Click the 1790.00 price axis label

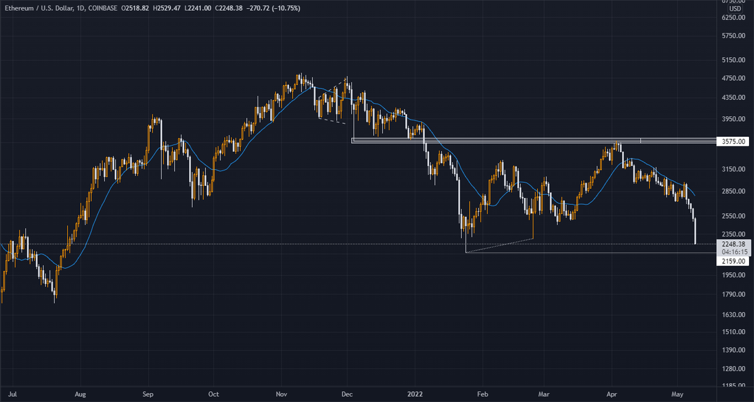pyautogui.click(x=733, y=294)
